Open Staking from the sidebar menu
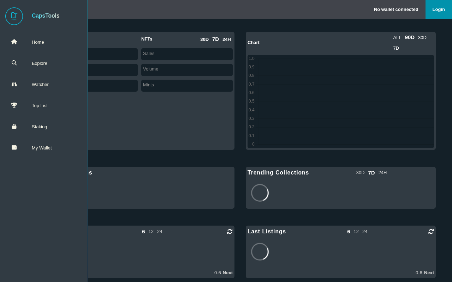Viewport: 452px width, 282px height. [x=39, y=127]
